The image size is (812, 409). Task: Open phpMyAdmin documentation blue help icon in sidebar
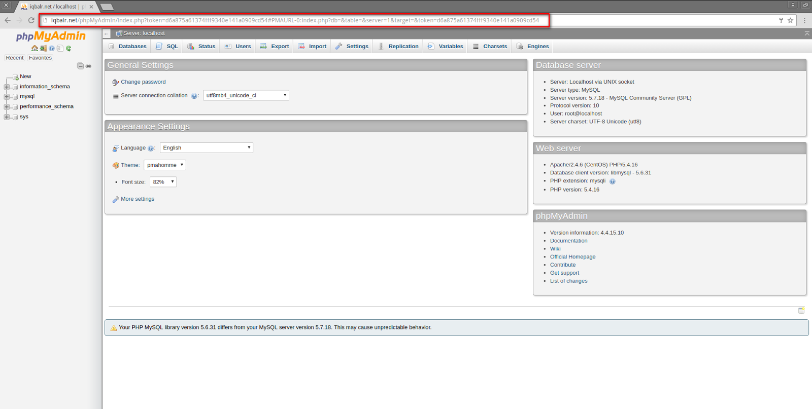click(x=52, y=48)
